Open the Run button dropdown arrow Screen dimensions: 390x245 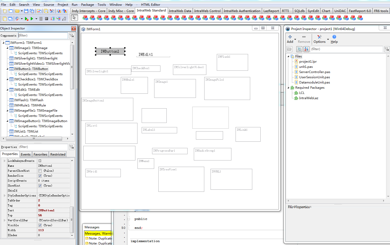click(36, 19)
